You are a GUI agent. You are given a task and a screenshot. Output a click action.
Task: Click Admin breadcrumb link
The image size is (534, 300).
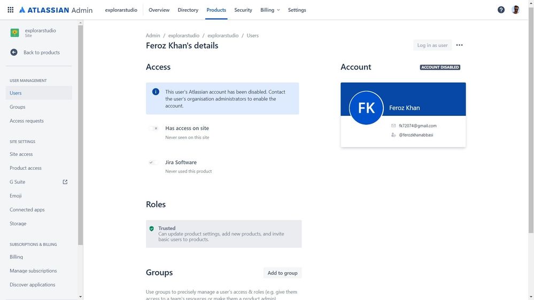[153, 35]
